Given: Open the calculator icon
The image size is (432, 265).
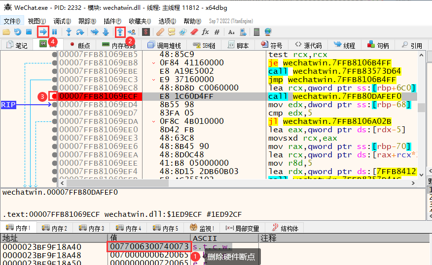Looking at the screenshot, I should [256, 32].
